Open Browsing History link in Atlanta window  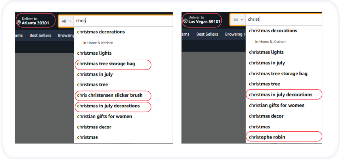click(x=66, y=35)
